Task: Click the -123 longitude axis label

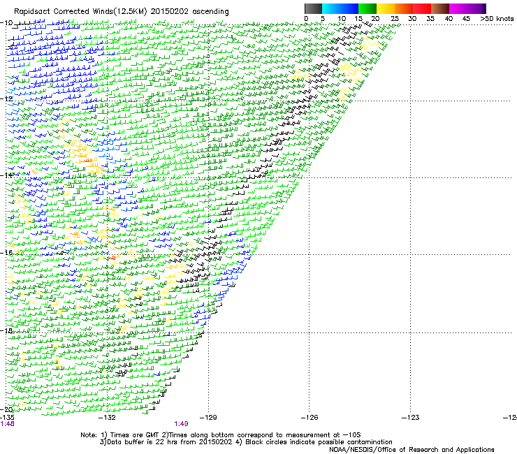Action: 411,418
